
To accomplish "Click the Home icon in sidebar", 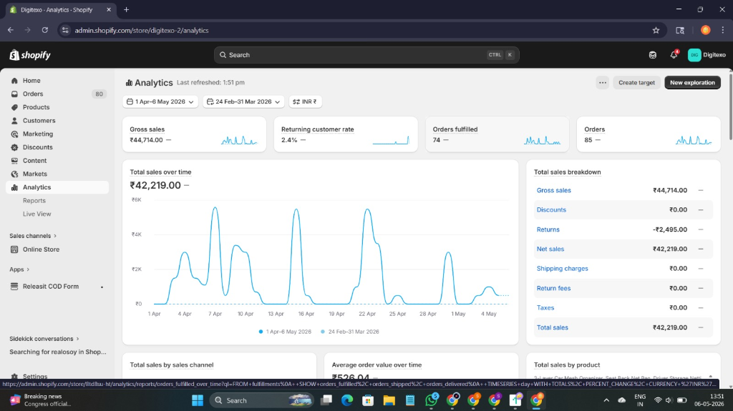I will point(14,81).
